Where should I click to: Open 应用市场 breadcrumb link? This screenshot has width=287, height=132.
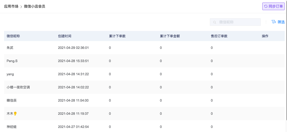pos(11,7)
